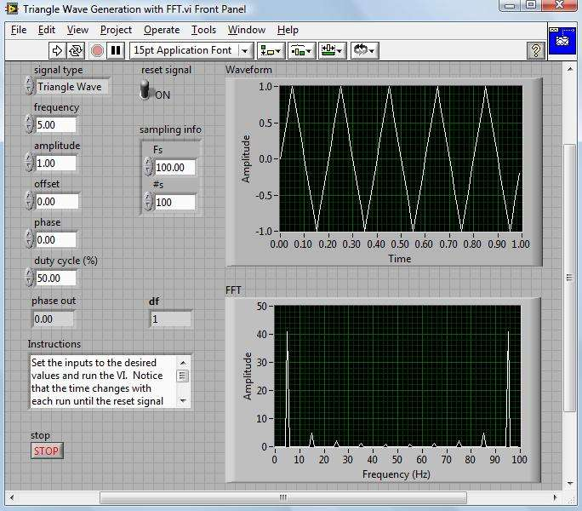582x511 pixels.
Task: Click the FFT graph plot area
Action: click(397, 376)
